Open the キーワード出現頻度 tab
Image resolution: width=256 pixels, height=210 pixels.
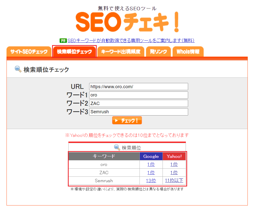click(121, 52)
